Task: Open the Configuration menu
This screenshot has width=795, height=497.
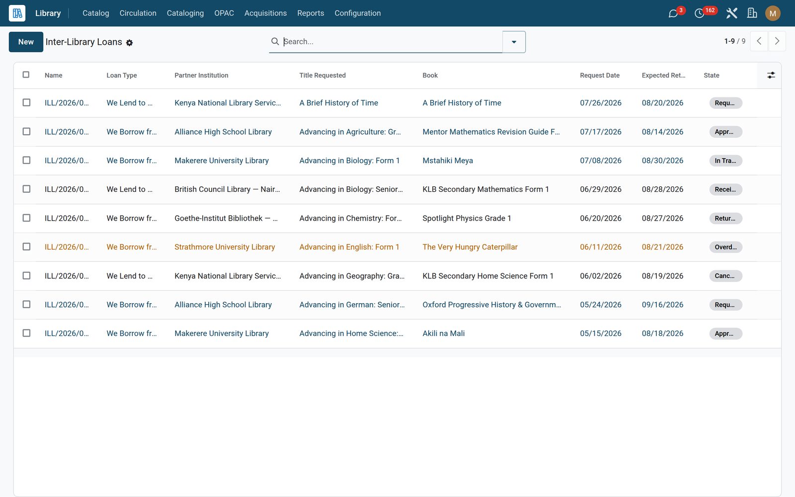Action: [358, 13]
